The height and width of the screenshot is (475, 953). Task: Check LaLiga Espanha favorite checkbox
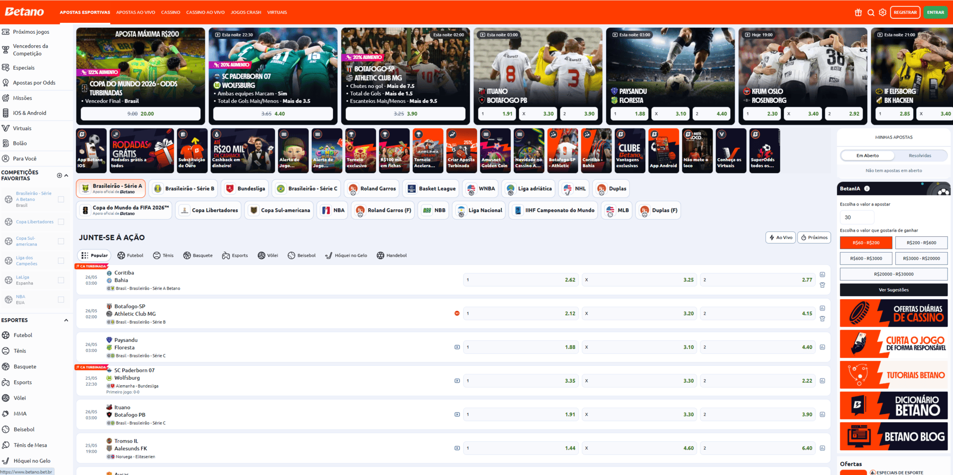click(61, 280)
